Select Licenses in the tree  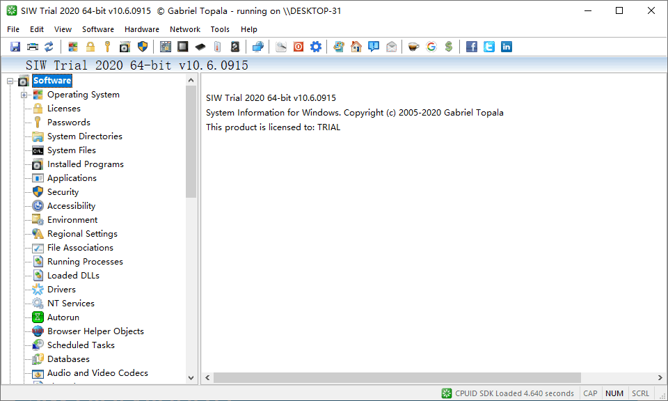[x=64, y=109]
